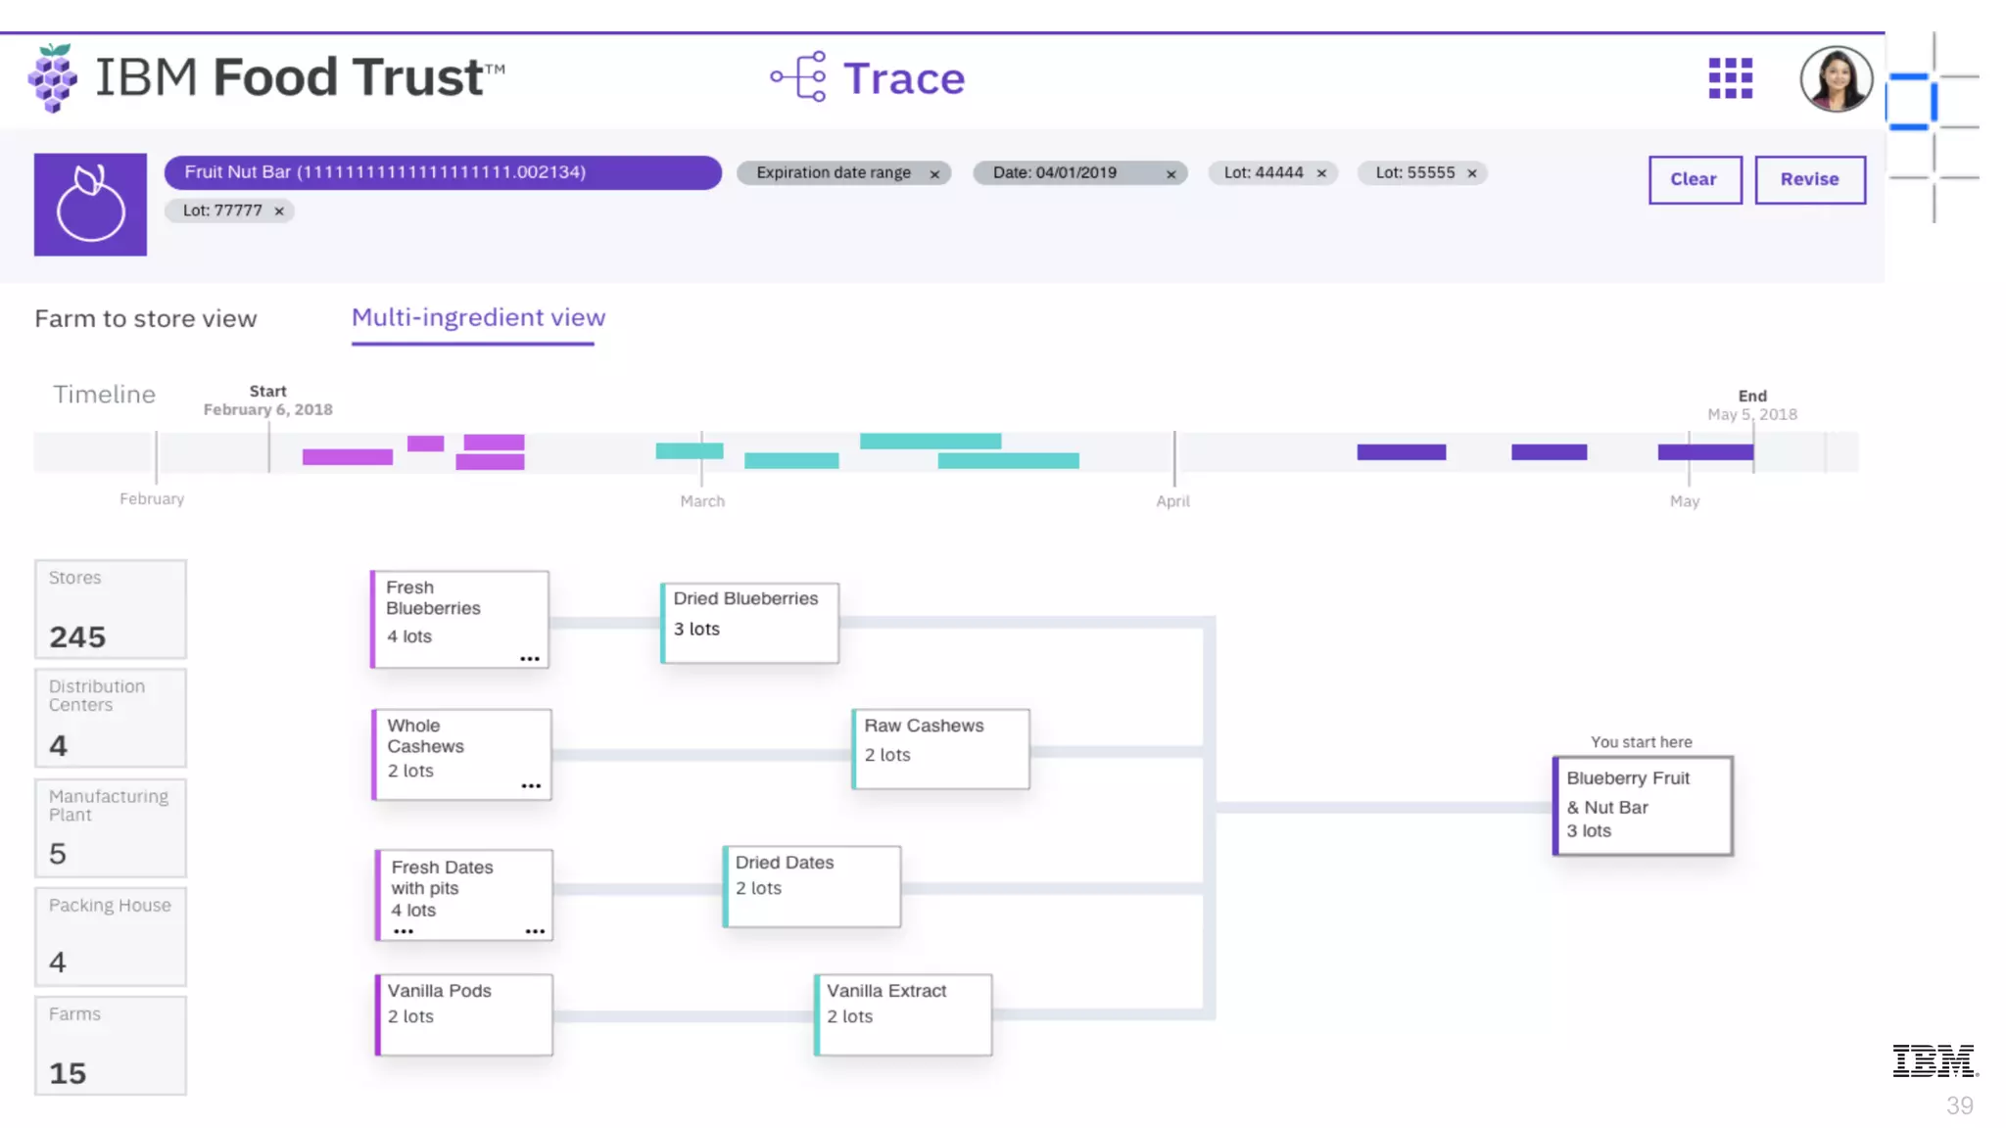Select the Multi-ingredient view tab

click(x=478, y=318)
